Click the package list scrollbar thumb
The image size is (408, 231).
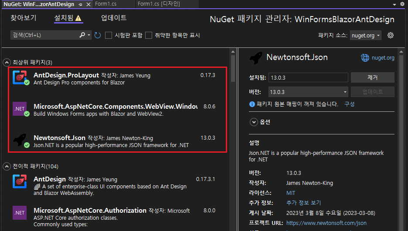[233, 69]
